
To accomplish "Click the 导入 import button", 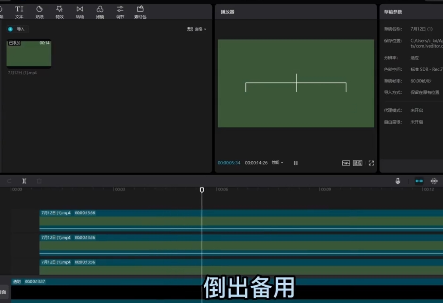I will click(x=17, y=29).
